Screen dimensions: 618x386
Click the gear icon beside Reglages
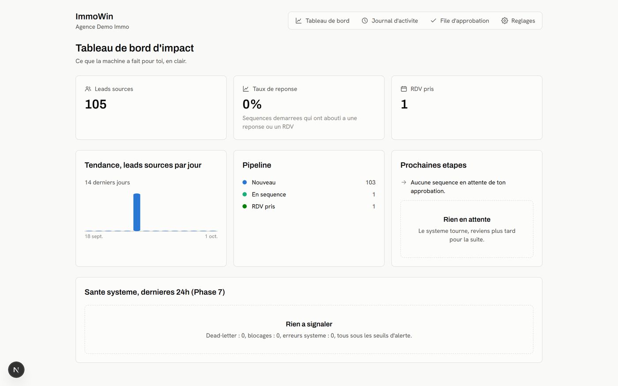[x=505, y=21]
